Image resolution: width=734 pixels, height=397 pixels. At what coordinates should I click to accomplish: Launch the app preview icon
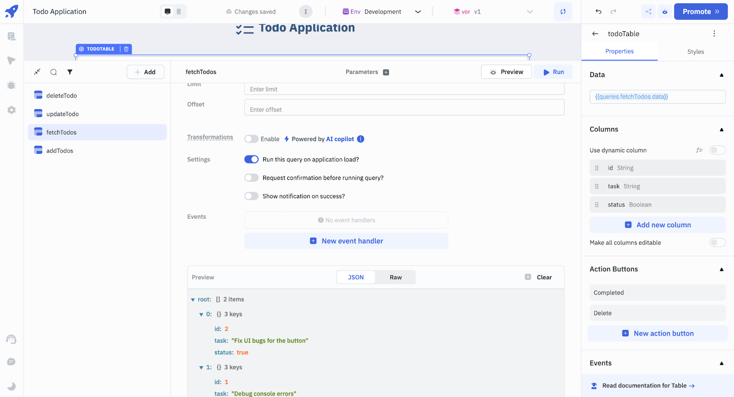coord(665,11)
